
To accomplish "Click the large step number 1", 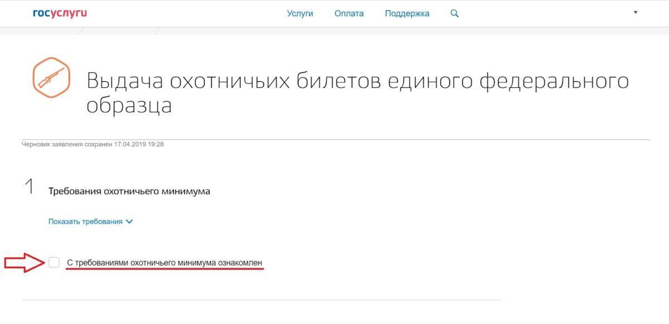I will (x=30, y=188).
